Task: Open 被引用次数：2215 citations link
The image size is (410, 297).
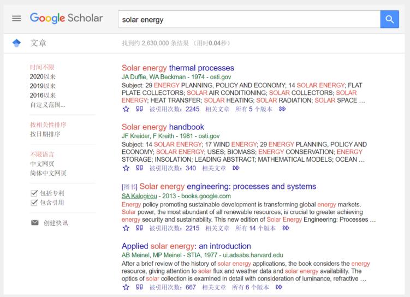Action: (174, 228)
